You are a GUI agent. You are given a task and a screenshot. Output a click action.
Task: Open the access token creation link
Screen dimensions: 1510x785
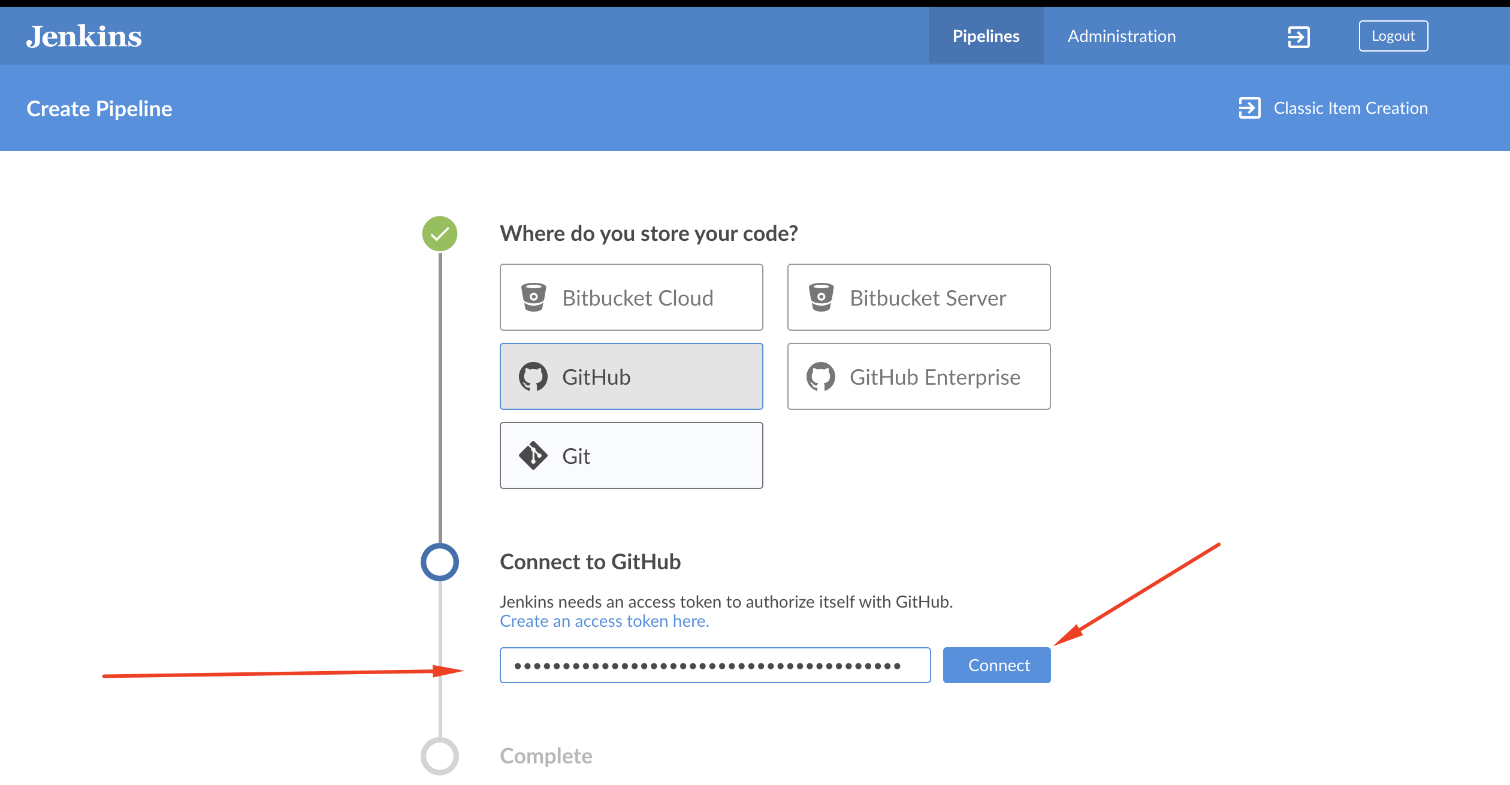604,621
